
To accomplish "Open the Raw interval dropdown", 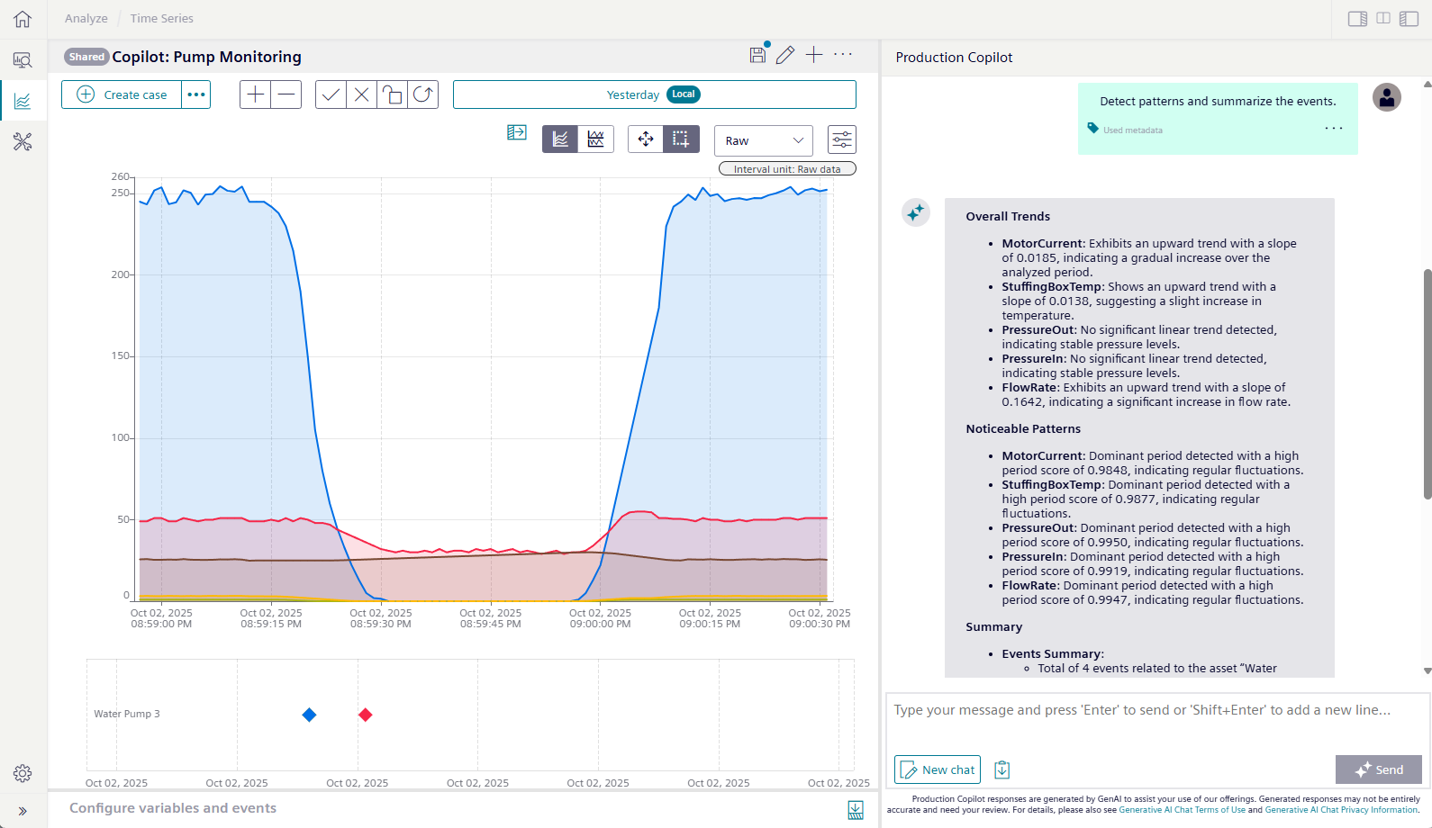I will 763,140.
